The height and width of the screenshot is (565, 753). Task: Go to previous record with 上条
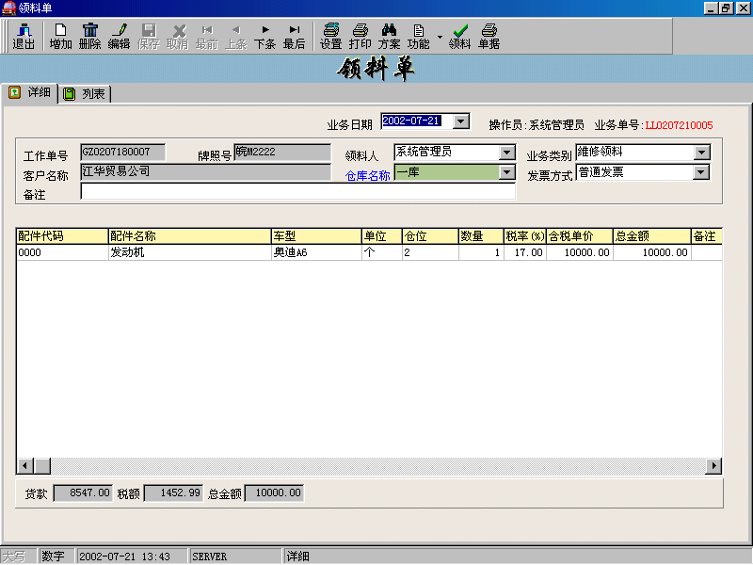[x=236, y=37]
